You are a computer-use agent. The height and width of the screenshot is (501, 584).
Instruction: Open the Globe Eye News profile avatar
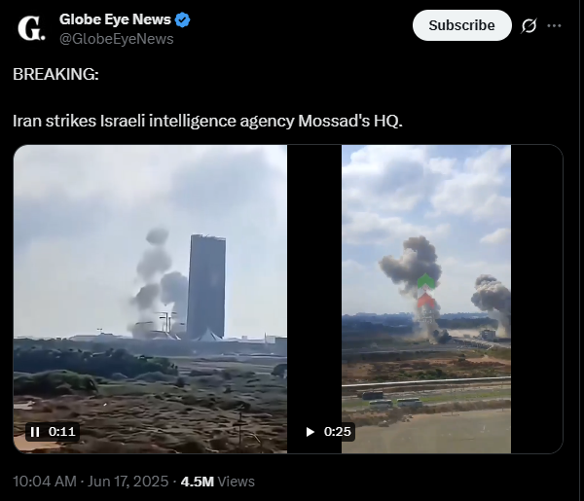tap(31, 28)
